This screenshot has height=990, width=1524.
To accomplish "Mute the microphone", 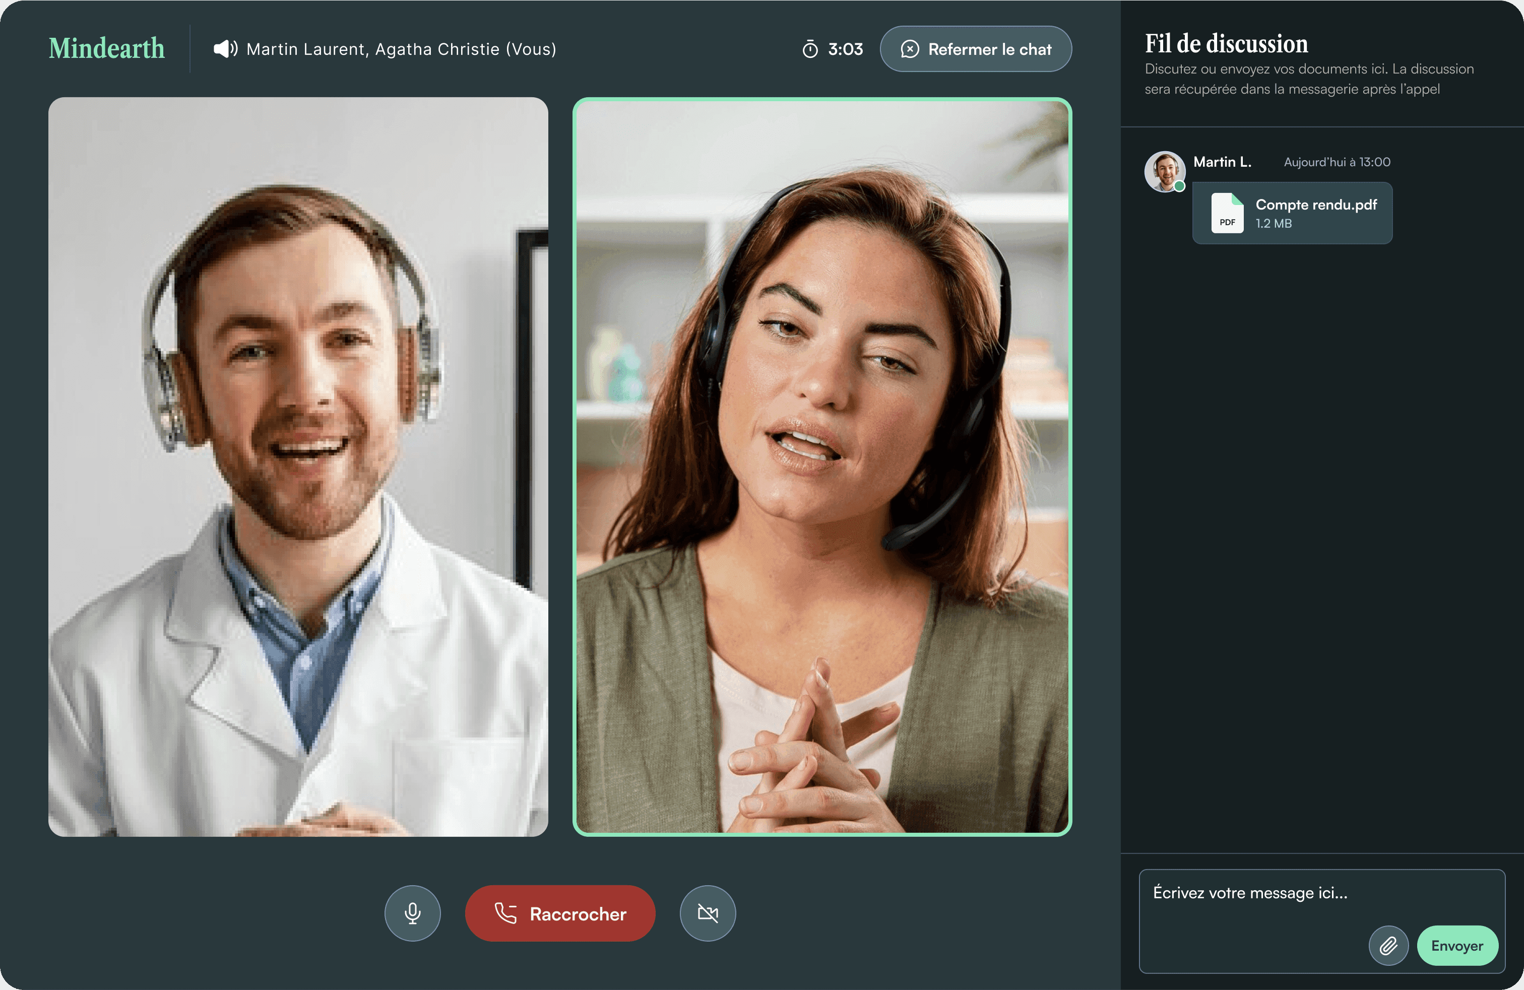I will click(412, 912).
